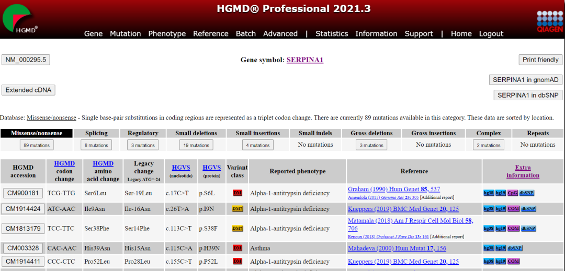This screenshot has width=565, height=271.
Task: Click the hg19 badge for CM1914411
Action: point(500,261)
